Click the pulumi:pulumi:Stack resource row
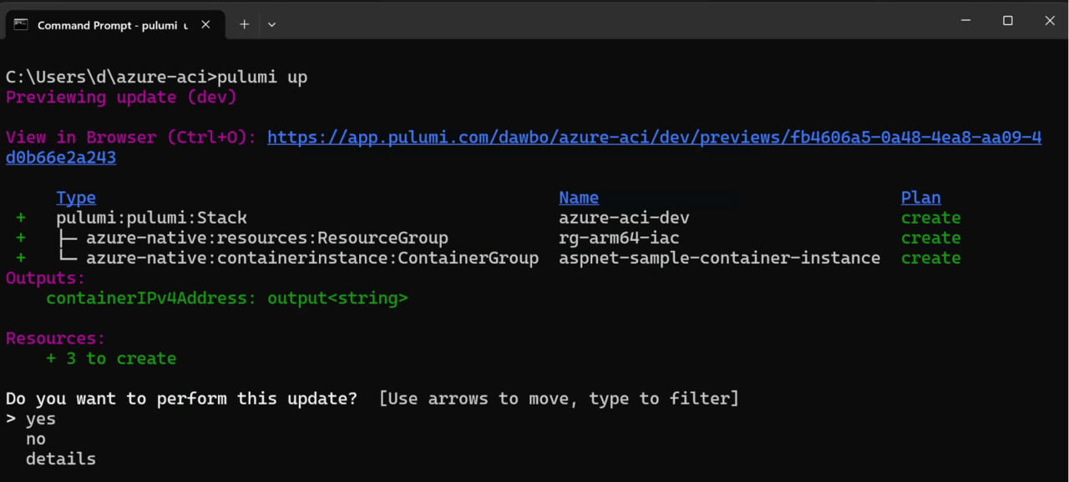 click(151, 218)
